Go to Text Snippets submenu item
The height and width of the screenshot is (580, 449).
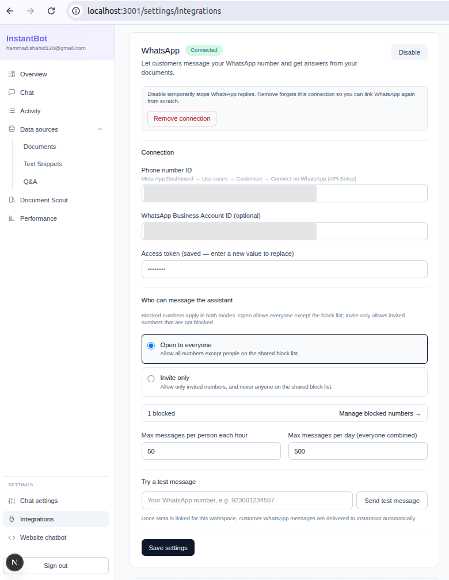click(43, 164)
